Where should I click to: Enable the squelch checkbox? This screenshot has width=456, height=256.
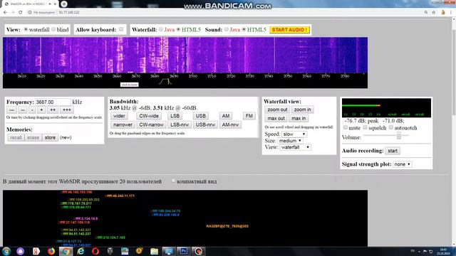[x=366, y=127]
